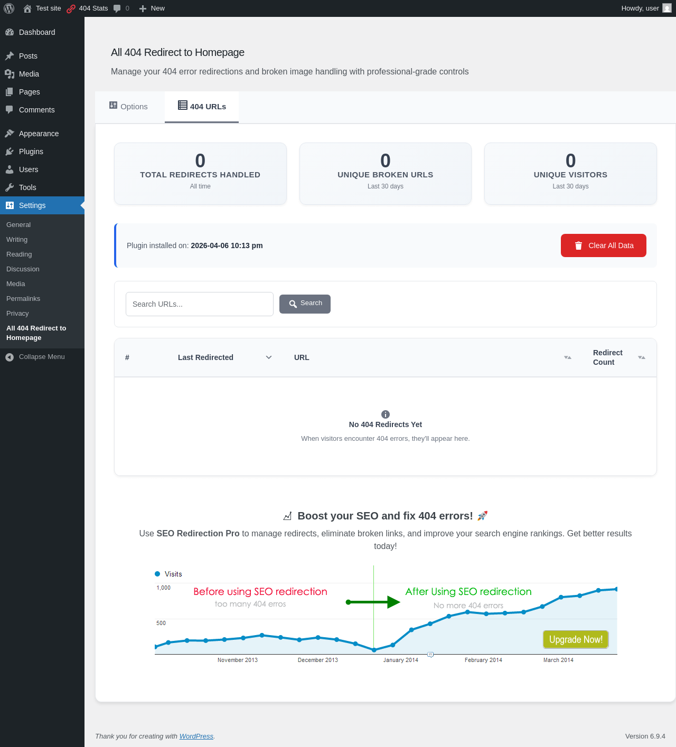Screen dimensions: 676x747
Task: Switch to the Options tab
Action: [x=128, y=106]
